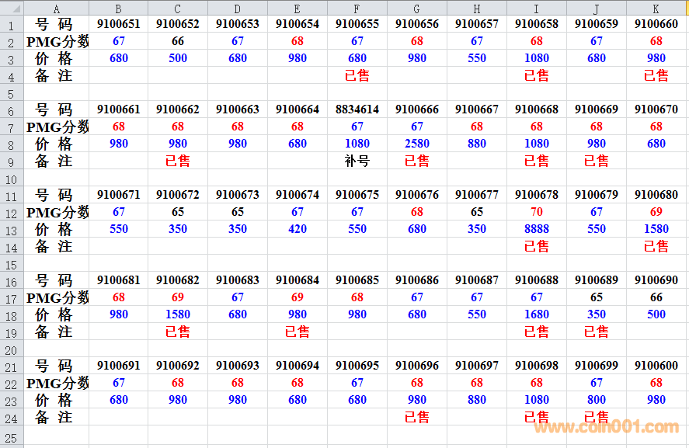Select the price cell showing 420
The image size is (689, 448).
pos(298,229)
